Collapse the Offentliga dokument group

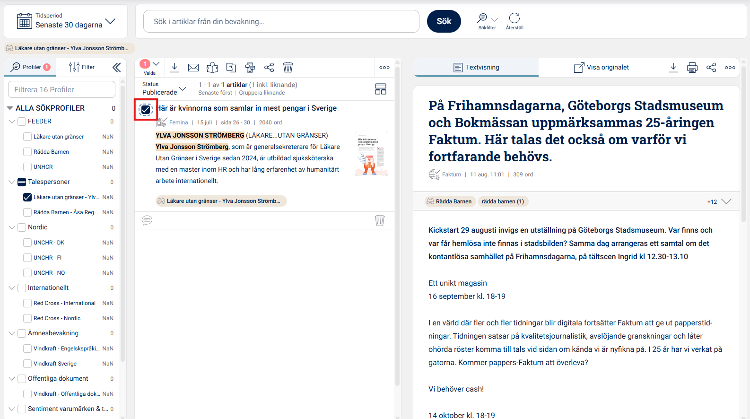12,379
